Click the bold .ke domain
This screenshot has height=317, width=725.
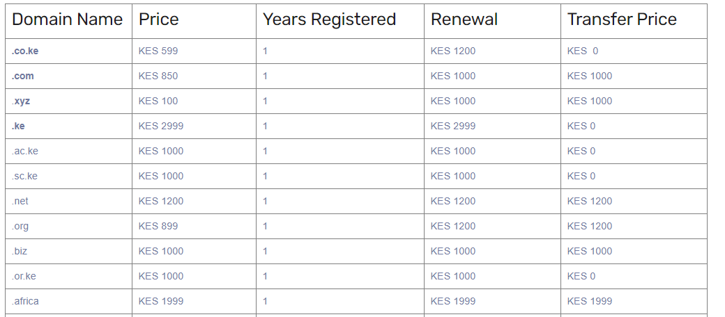point(18,127)
